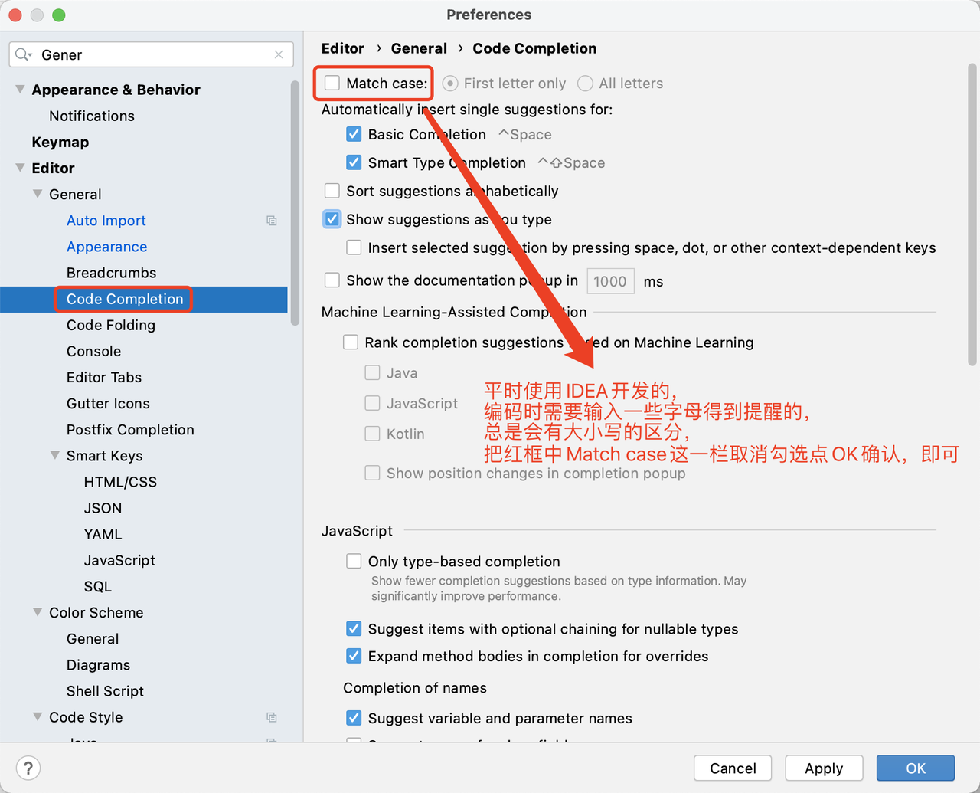Image resolution: width=980 pixels, height=793 pixels.
Task: Click the Apply button
Action: [x=824, y=768]
